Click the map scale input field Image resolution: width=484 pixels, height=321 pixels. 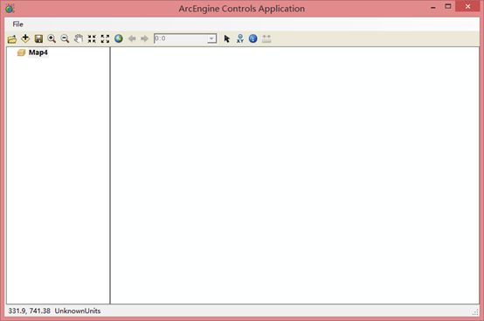181,38
